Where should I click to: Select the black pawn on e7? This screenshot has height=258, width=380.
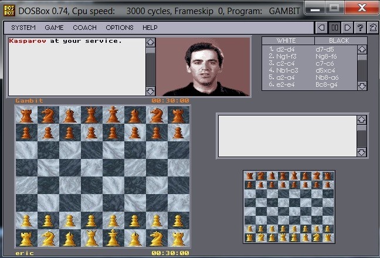click(113, 133)
